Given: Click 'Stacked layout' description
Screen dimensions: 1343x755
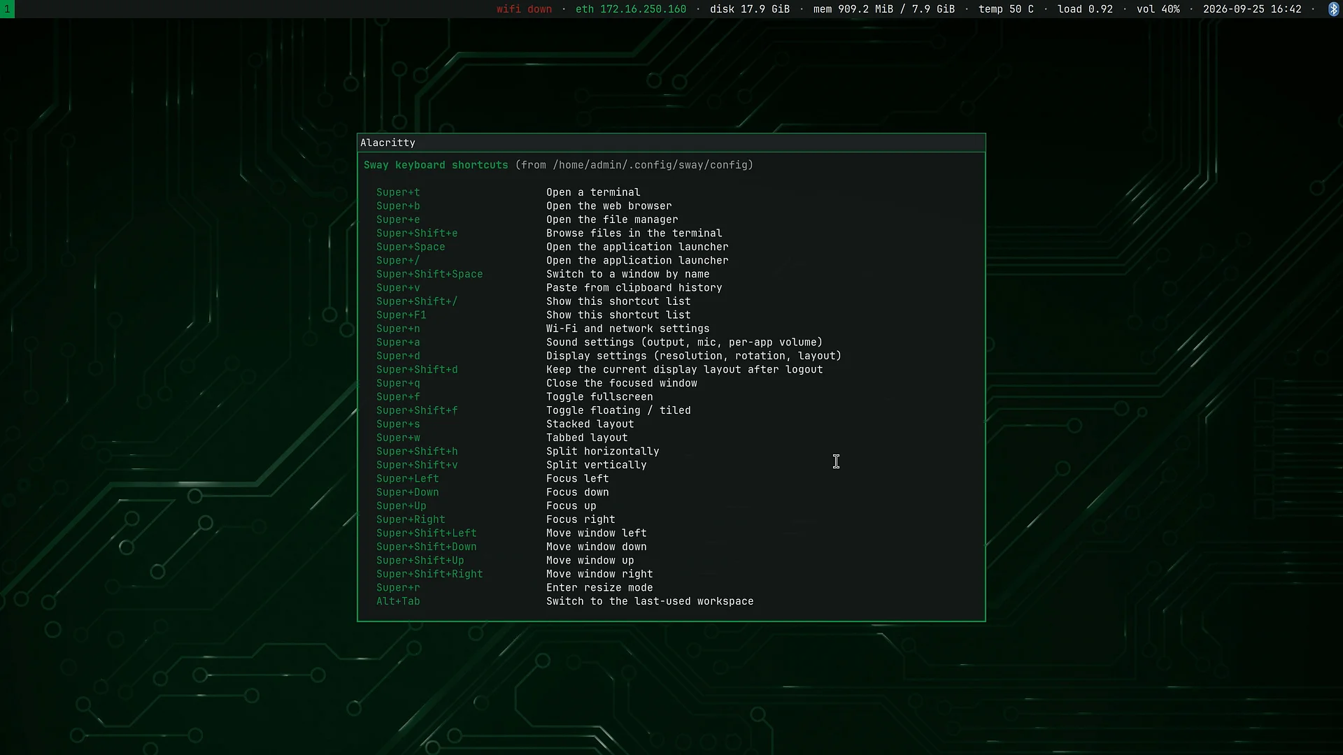Looking at the screenshot, I should (x=590, y=424).
